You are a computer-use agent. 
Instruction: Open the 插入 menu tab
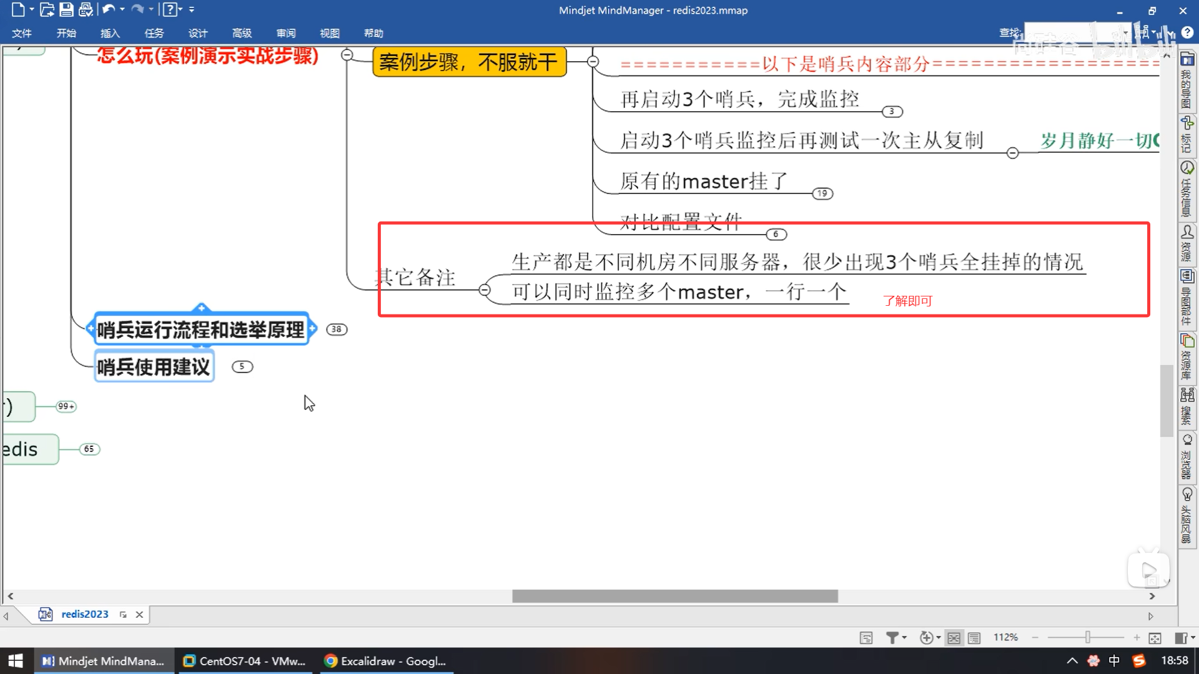(x=110, y=33)
